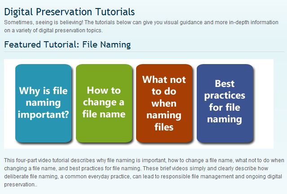Open the 'What not to do when naming files' tile
Viewport: 287px width, 194px height.
164,103
